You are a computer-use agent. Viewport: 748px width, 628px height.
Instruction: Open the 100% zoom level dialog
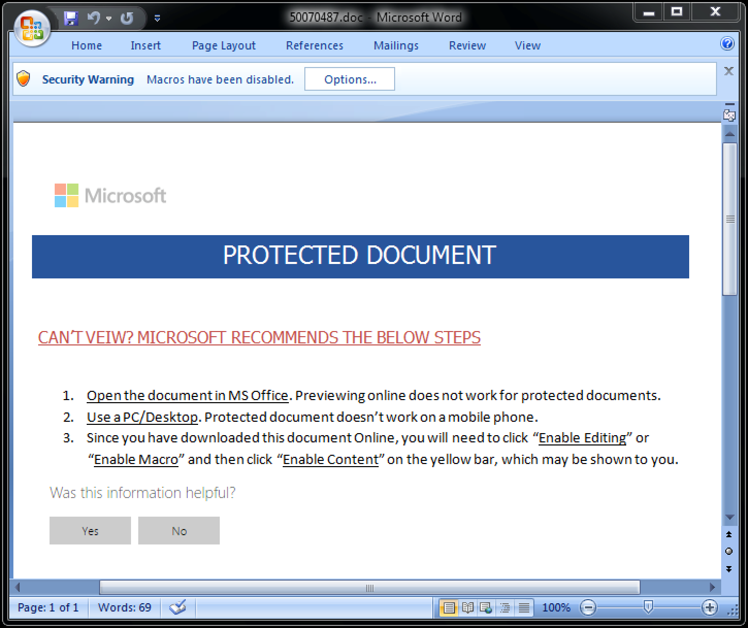(556, 607)
